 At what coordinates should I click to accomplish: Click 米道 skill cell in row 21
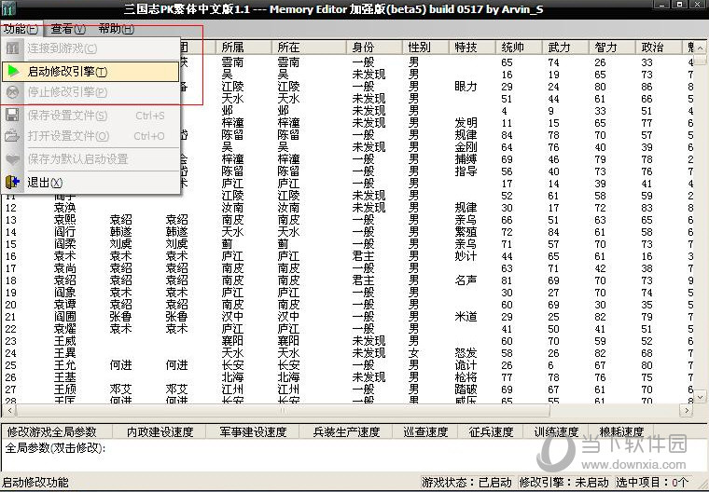[x=466, y=317]
